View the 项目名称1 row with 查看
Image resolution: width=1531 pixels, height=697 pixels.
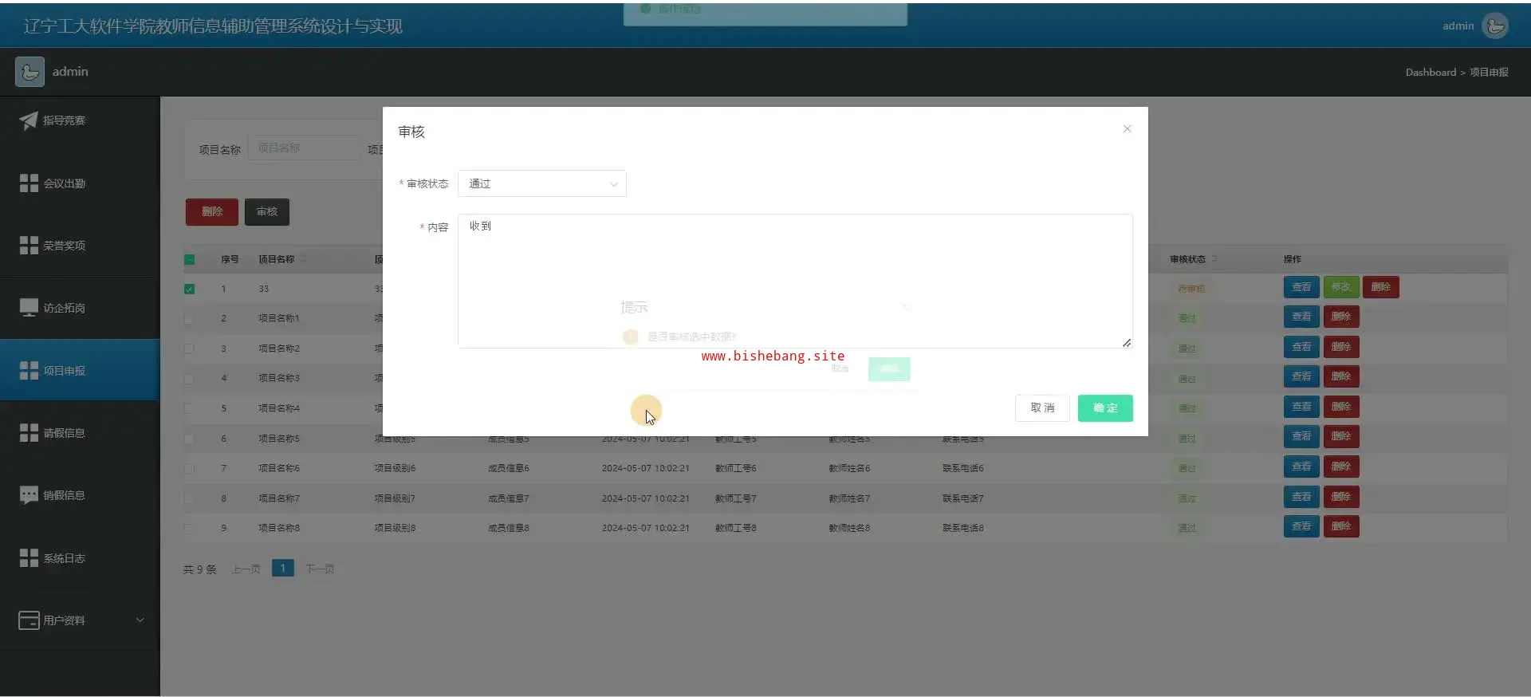tap(1301, 317)
